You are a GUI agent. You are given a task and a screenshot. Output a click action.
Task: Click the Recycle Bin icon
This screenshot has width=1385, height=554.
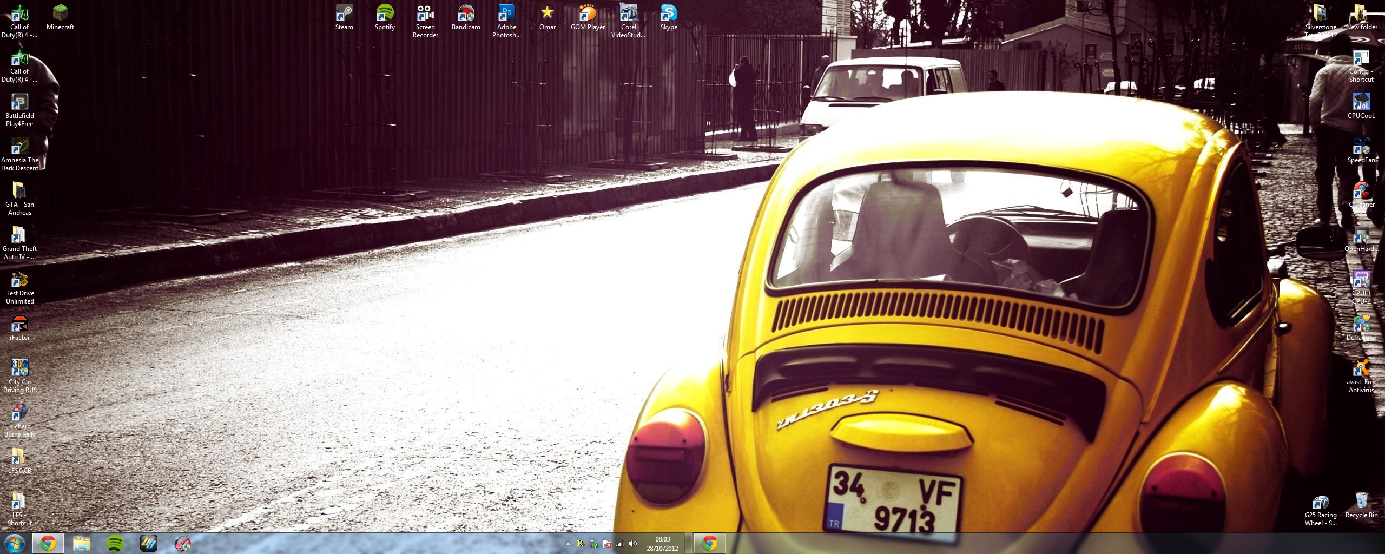1361,505
